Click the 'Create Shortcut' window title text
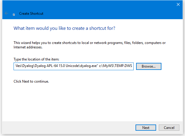 point(31,14)
